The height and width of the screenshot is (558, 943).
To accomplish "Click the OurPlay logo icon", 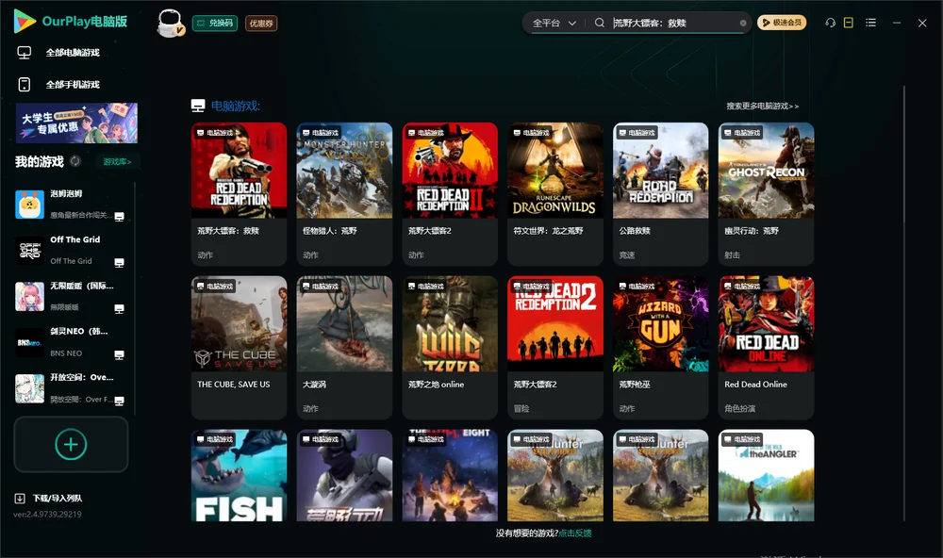I will [x=25, y=22].
